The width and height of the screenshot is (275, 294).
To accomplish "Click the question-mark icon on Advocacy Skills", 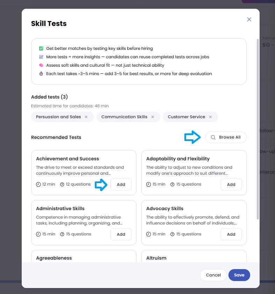I will click(x=172, y=234).
